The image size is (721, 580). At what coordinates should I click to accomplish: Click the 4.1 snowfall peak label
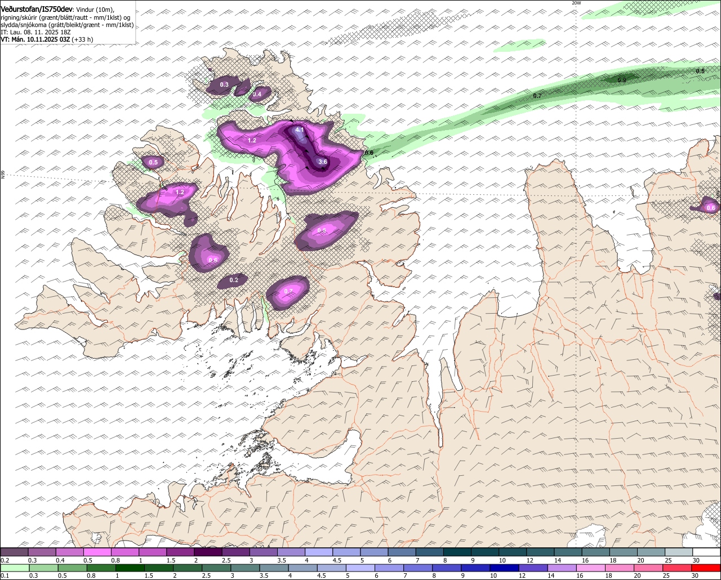click(x=300, y=130)
